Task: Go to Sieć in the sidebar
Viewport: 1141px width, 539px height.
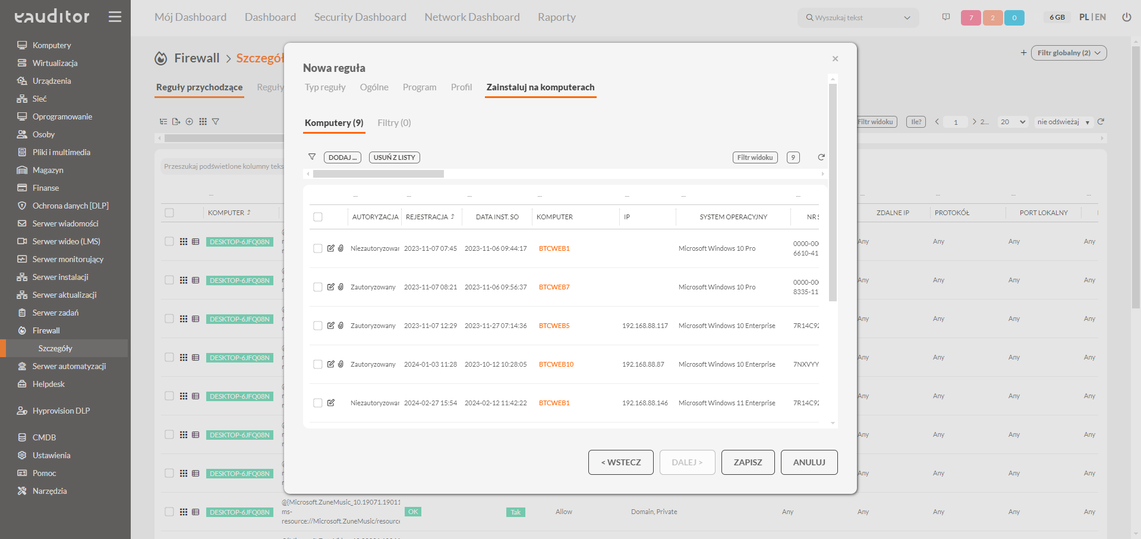Action: [x=39, y=99]
